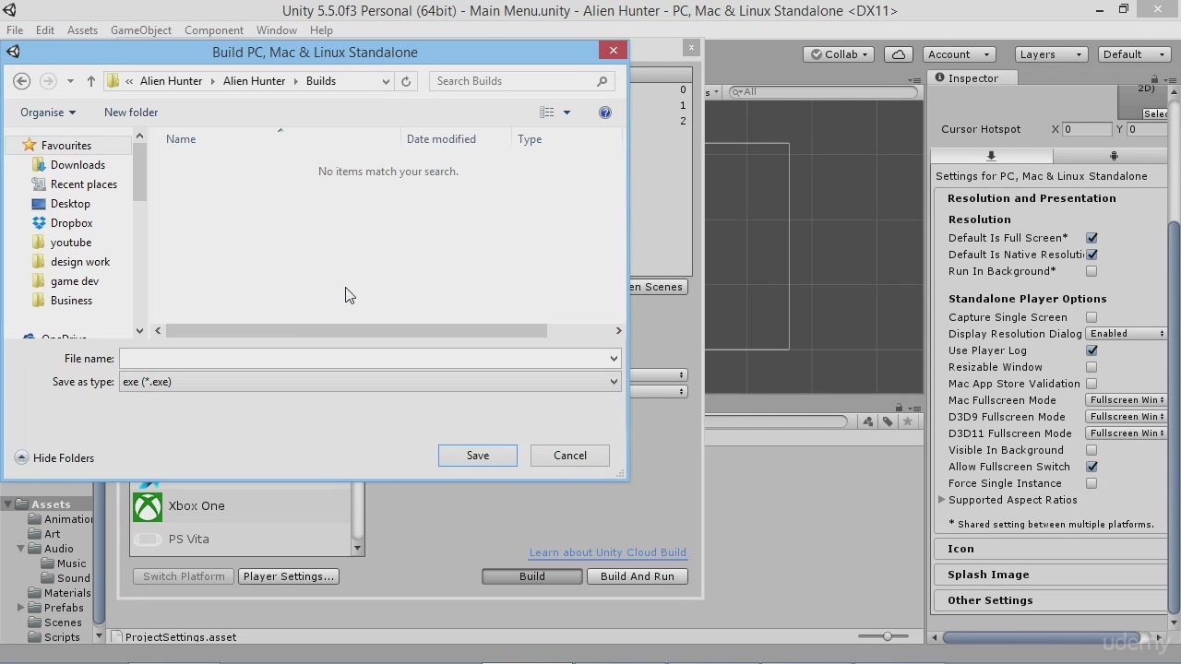Click the Project icon size slider

coord(888,636)
